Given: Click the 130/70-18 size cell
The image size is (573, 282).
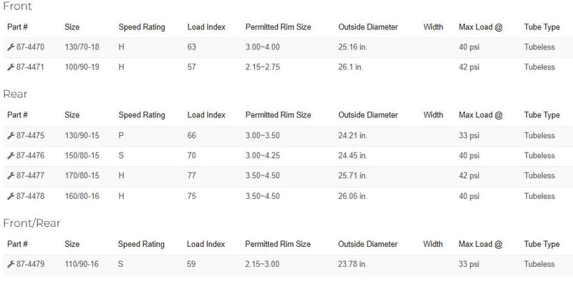Looking at the screenshot, I should click(82, 47).
